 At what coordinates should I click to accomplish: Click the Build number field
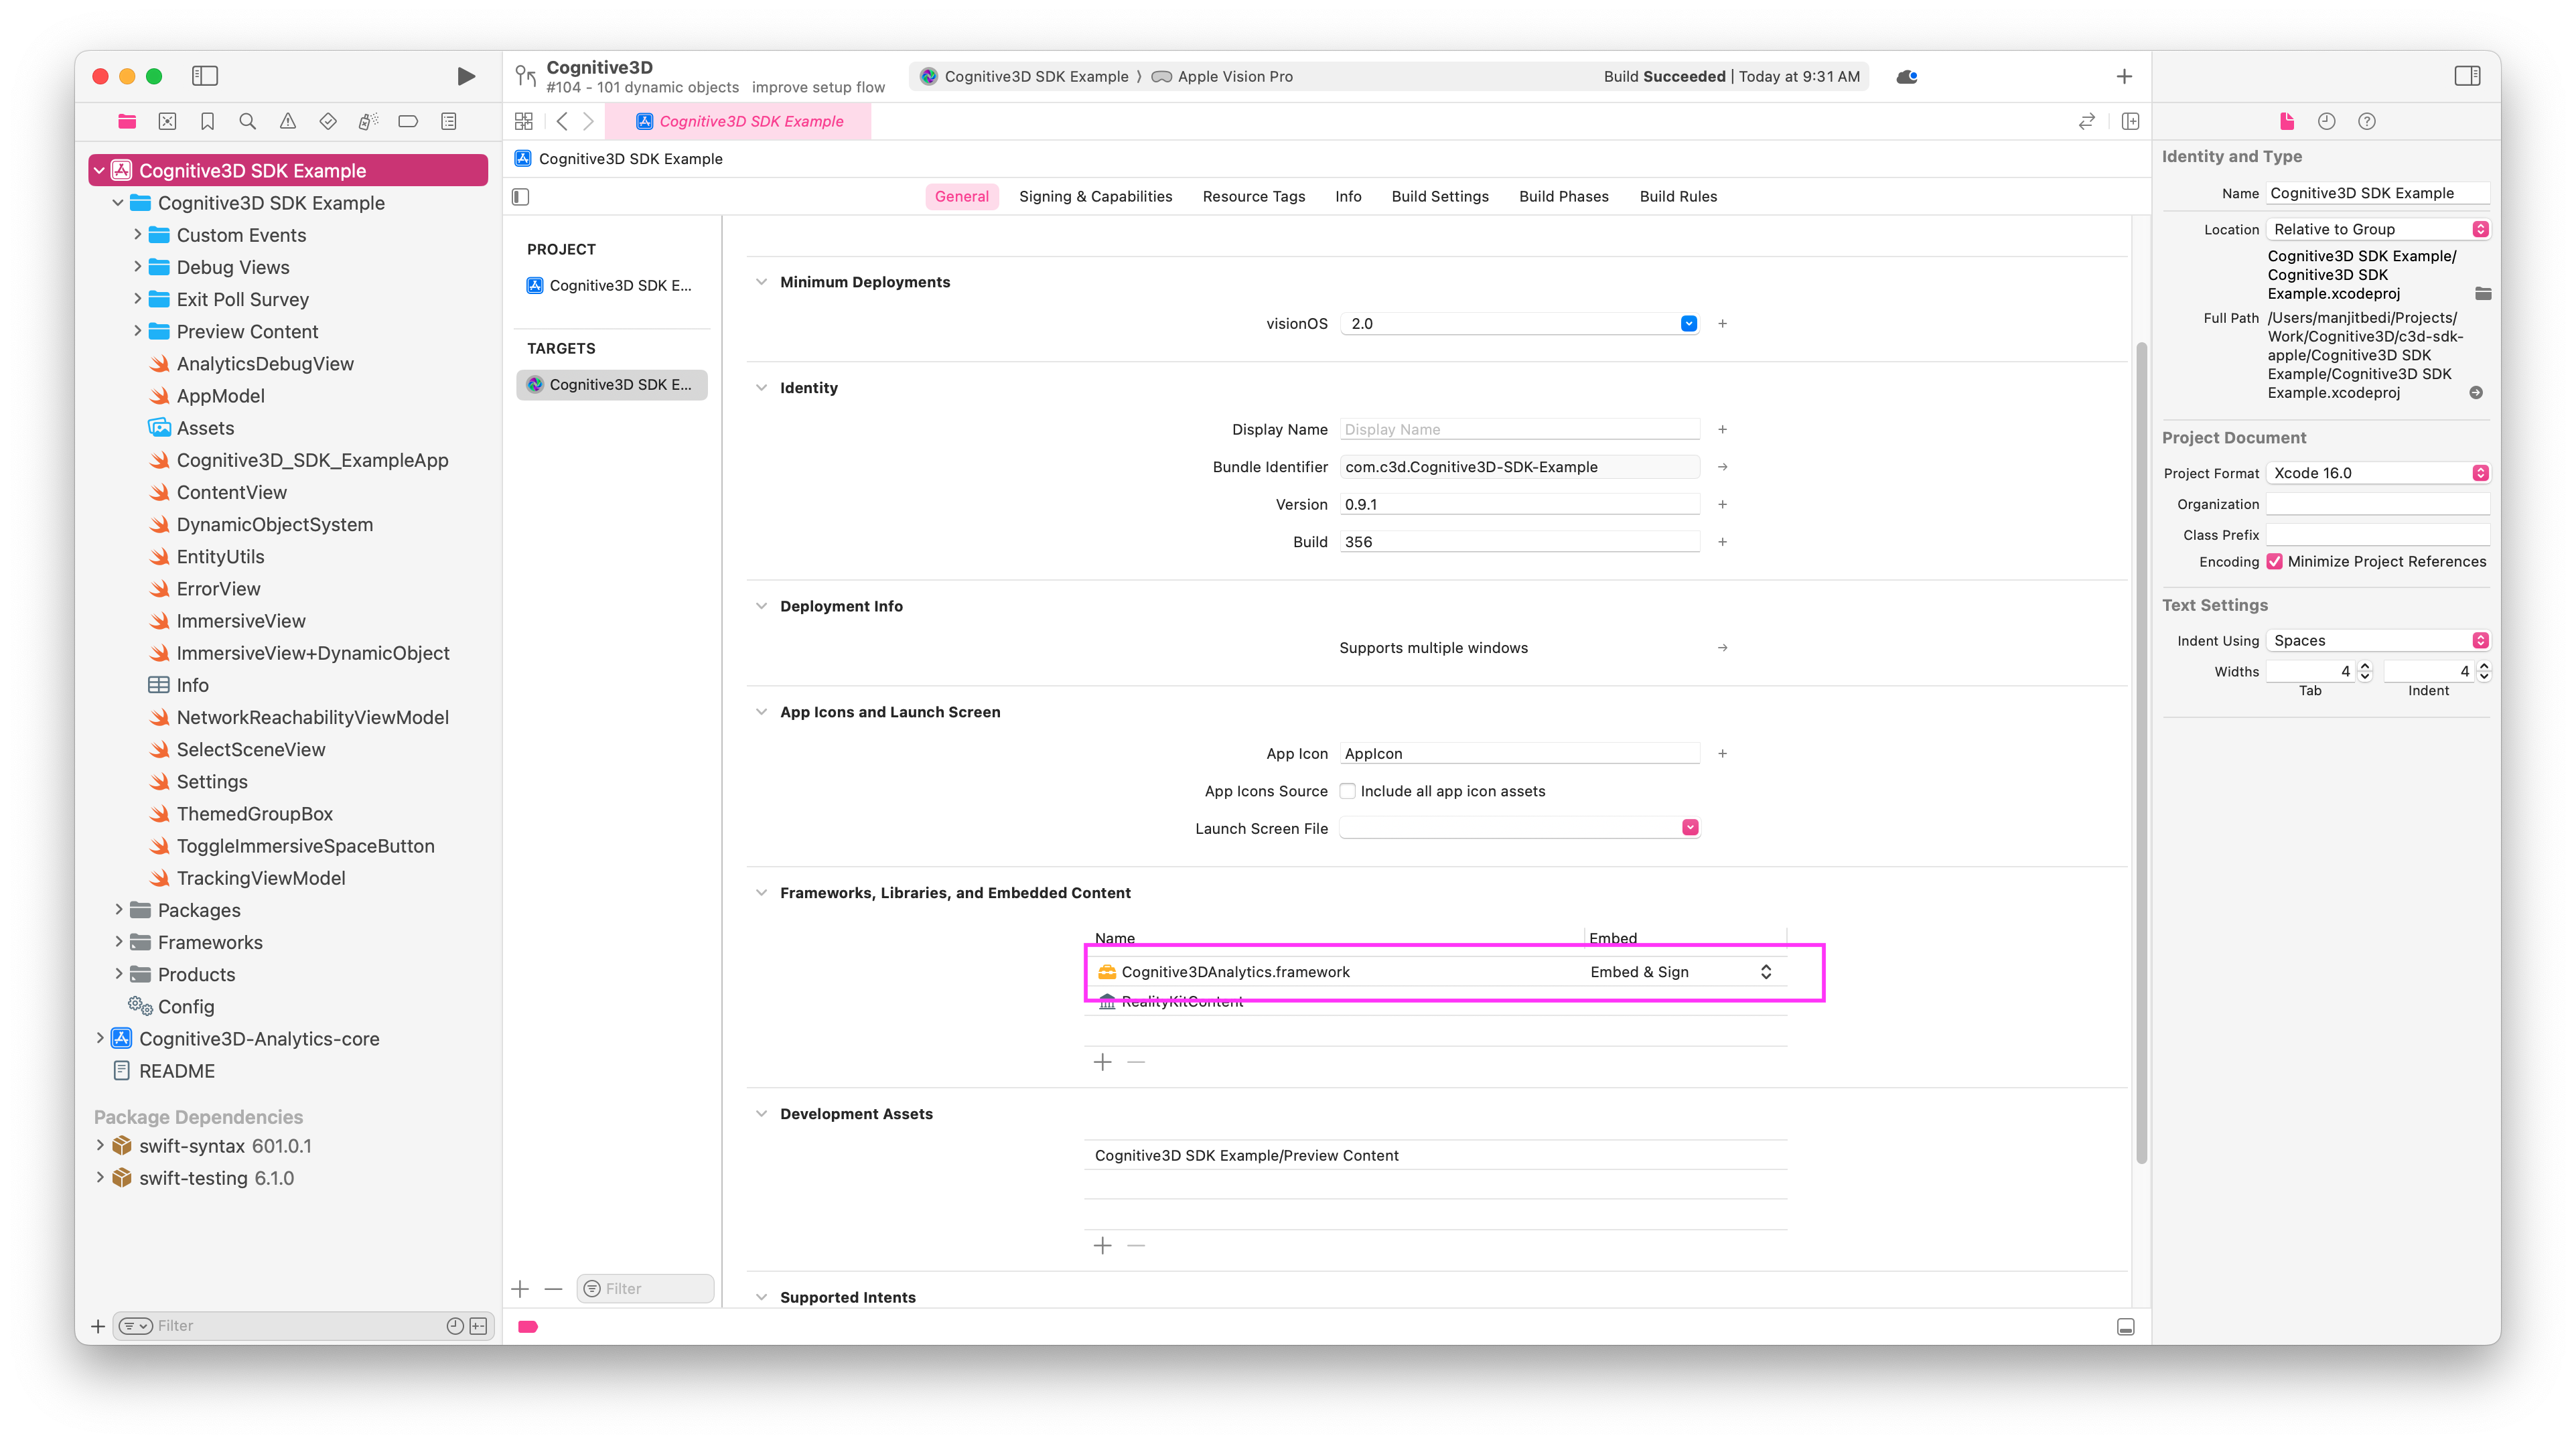pos(1519,542)
